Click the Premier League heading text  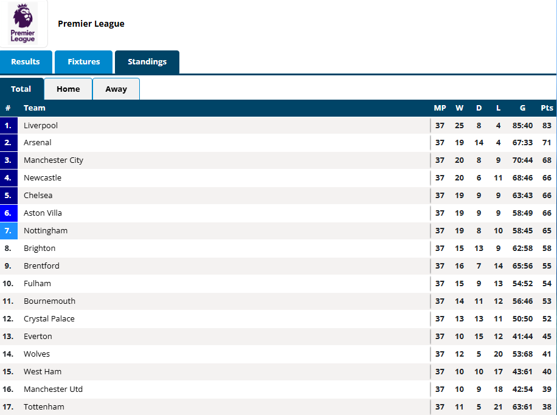91,24
